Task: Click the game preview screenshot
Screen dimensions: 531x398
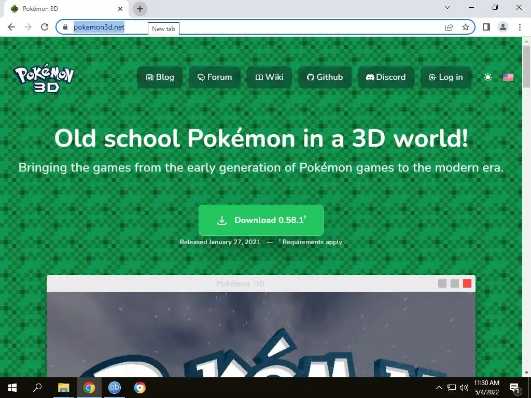Action: pos(261,334)
